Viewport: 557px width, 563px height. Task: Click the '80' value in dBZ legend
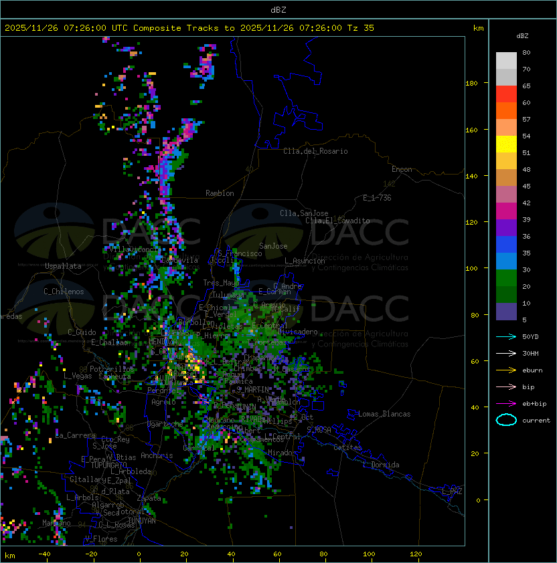tap(526, 52)
